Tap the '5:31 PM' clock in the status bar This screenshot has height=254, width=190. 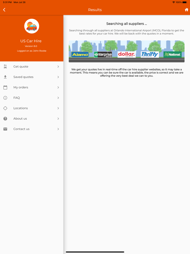tap(7, 2)
